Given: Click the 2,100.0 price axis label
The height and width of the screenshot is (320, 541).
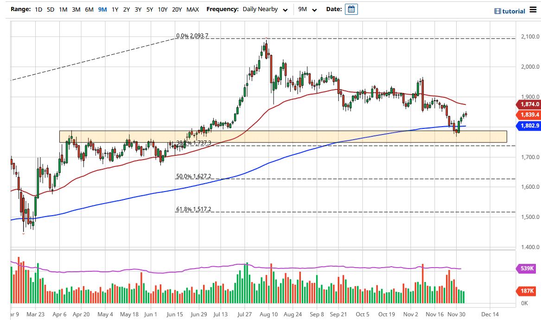Looking at the screenshot, I should point(530,37).
